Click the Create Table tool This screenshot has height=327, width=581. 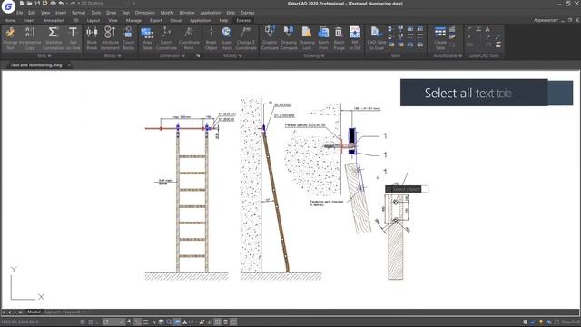pos(440,38)
